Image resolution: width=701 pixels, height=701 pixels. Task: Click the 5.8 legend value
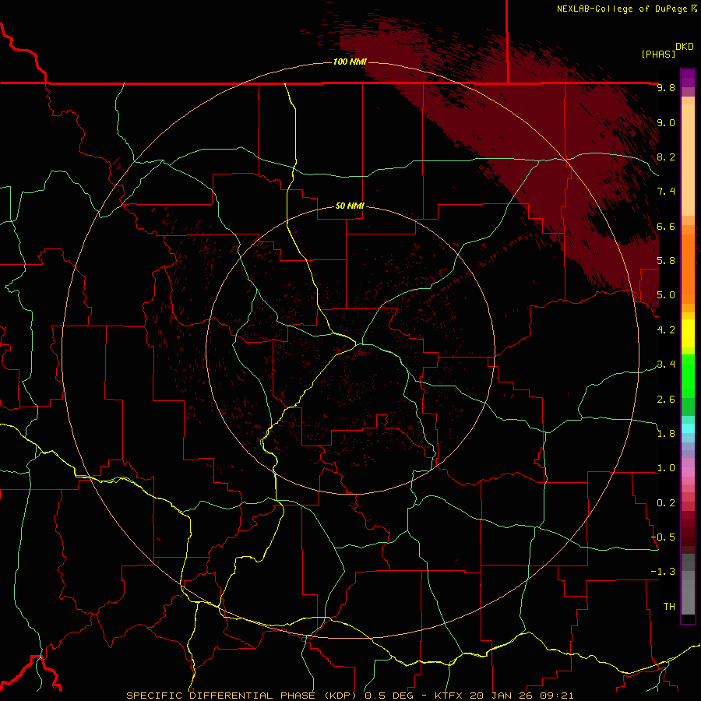pos(666,260)
